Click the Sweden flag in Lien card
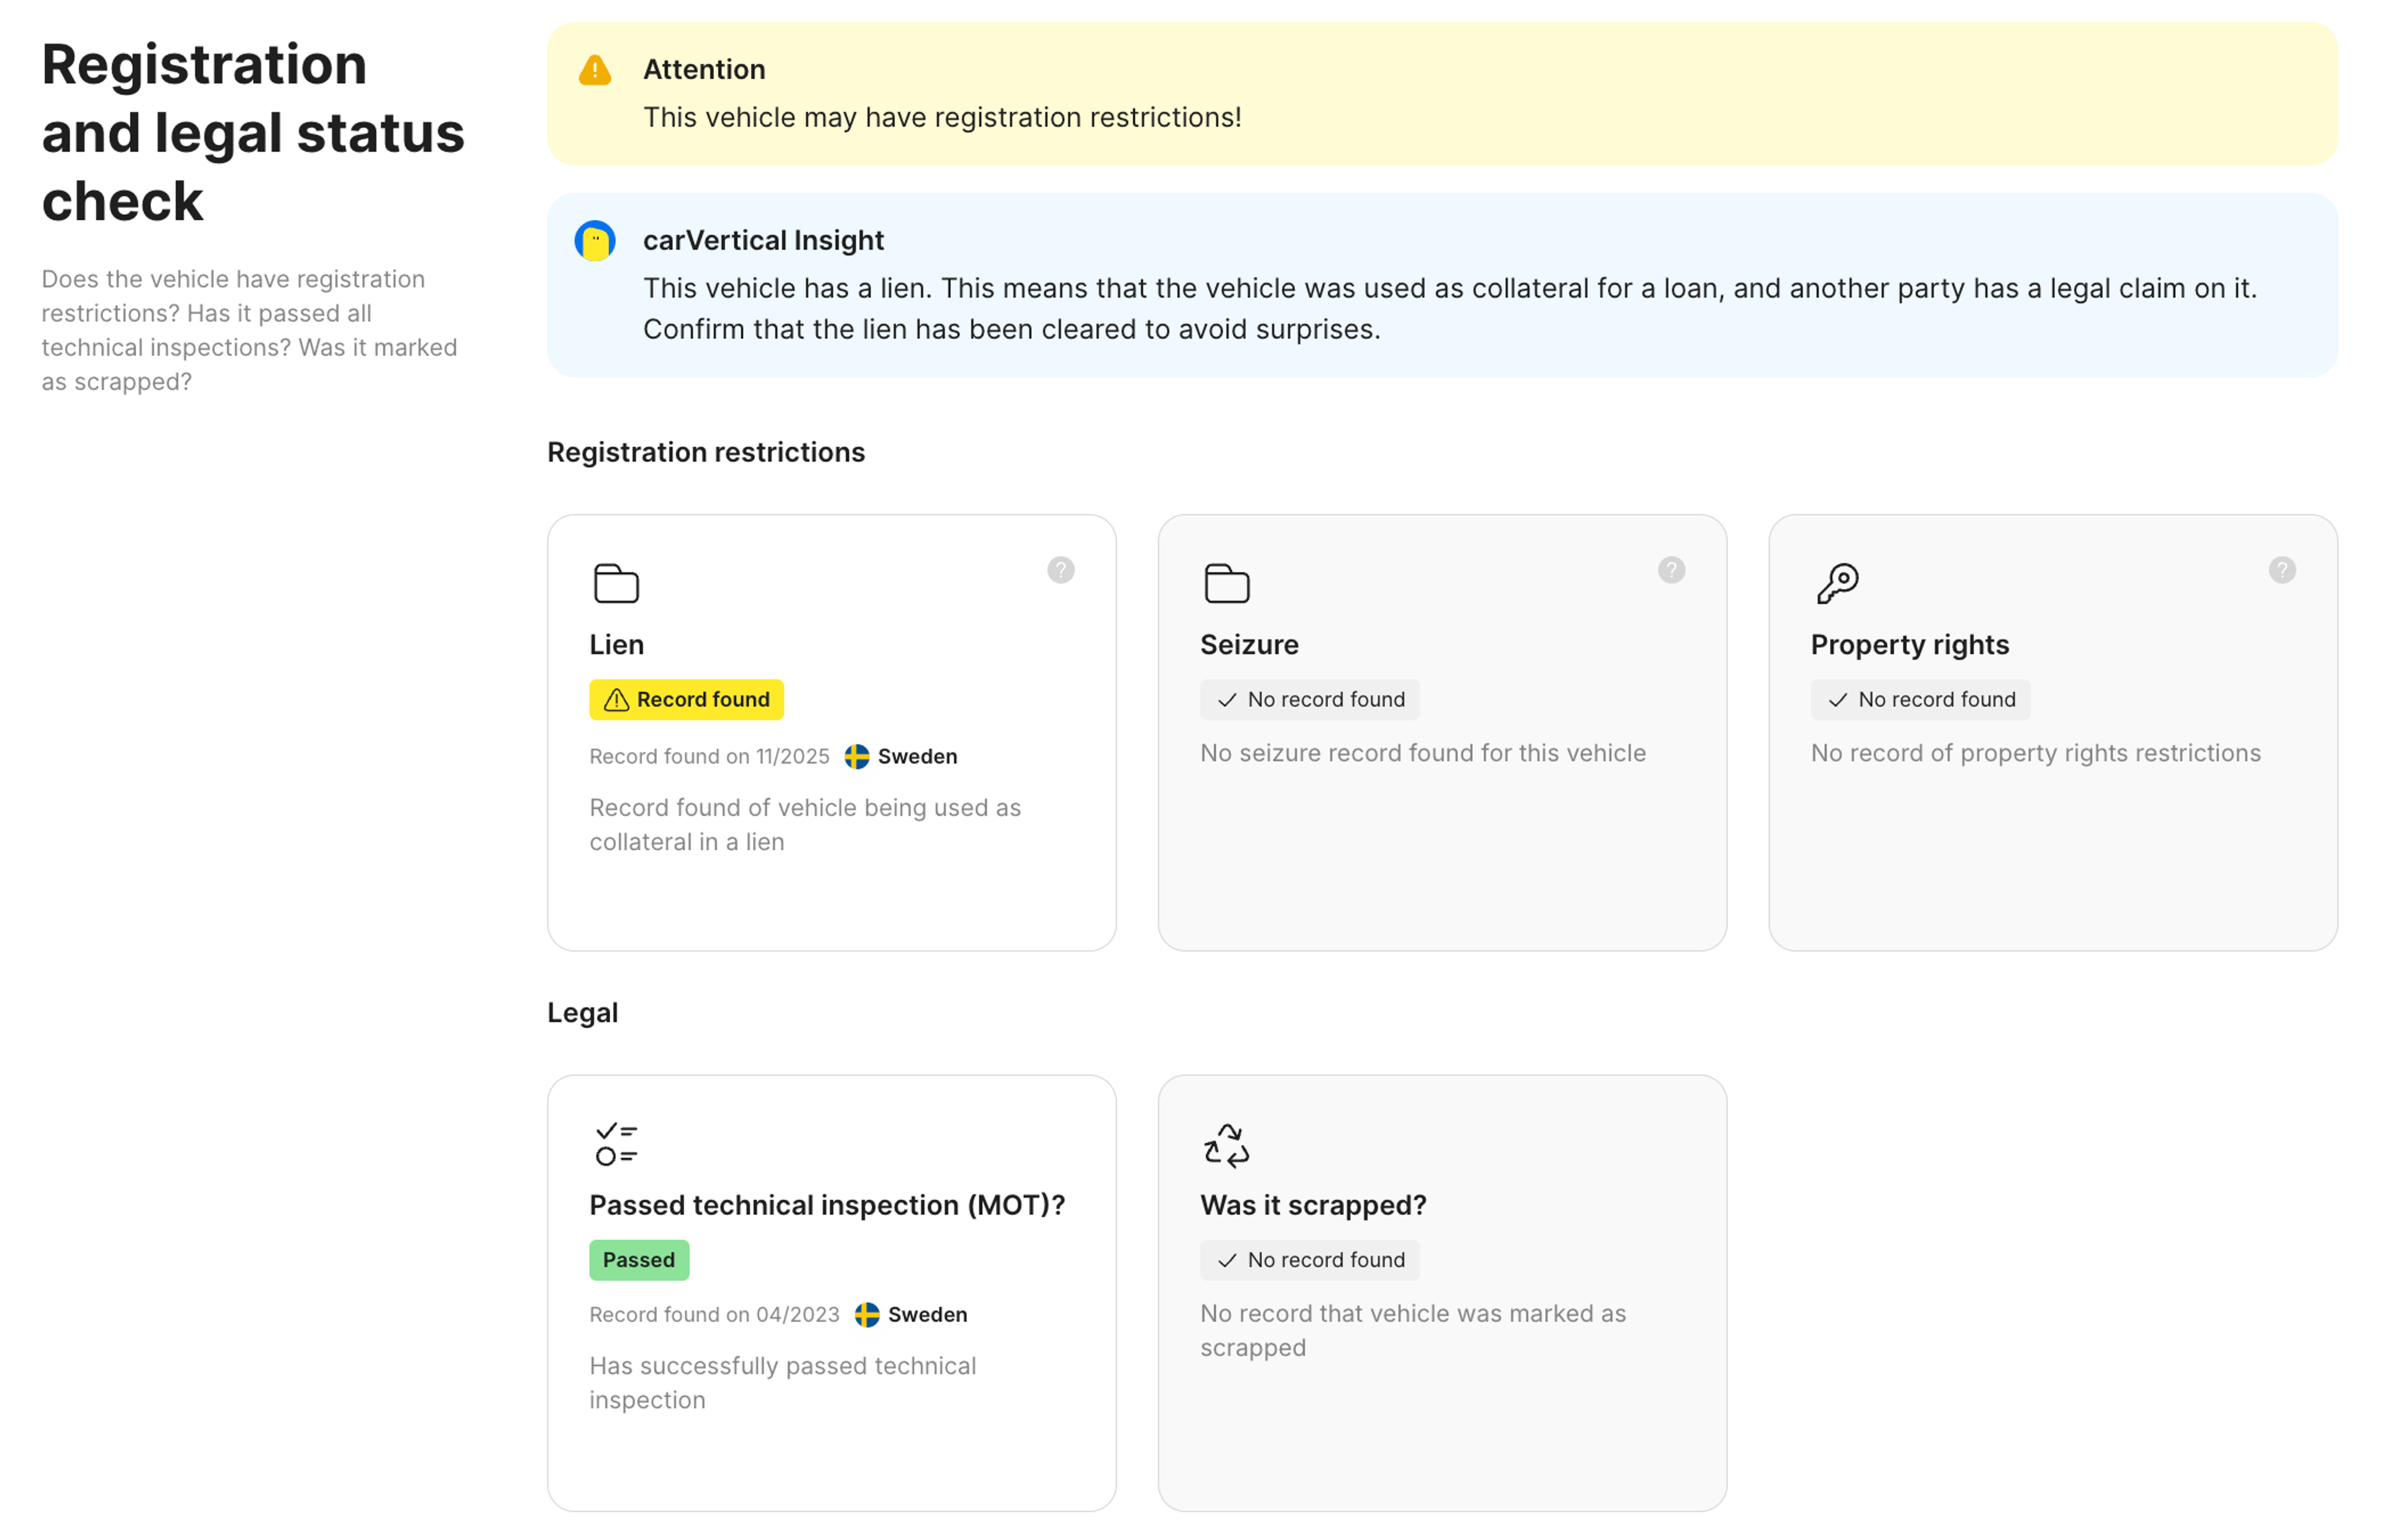Screen dimensions: 2386x1540 [x=857, y=756]
